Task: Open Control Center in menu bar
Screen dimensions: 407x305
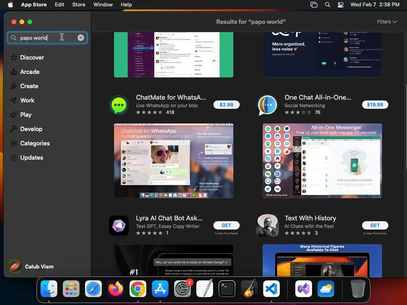Action: [341, 5]
